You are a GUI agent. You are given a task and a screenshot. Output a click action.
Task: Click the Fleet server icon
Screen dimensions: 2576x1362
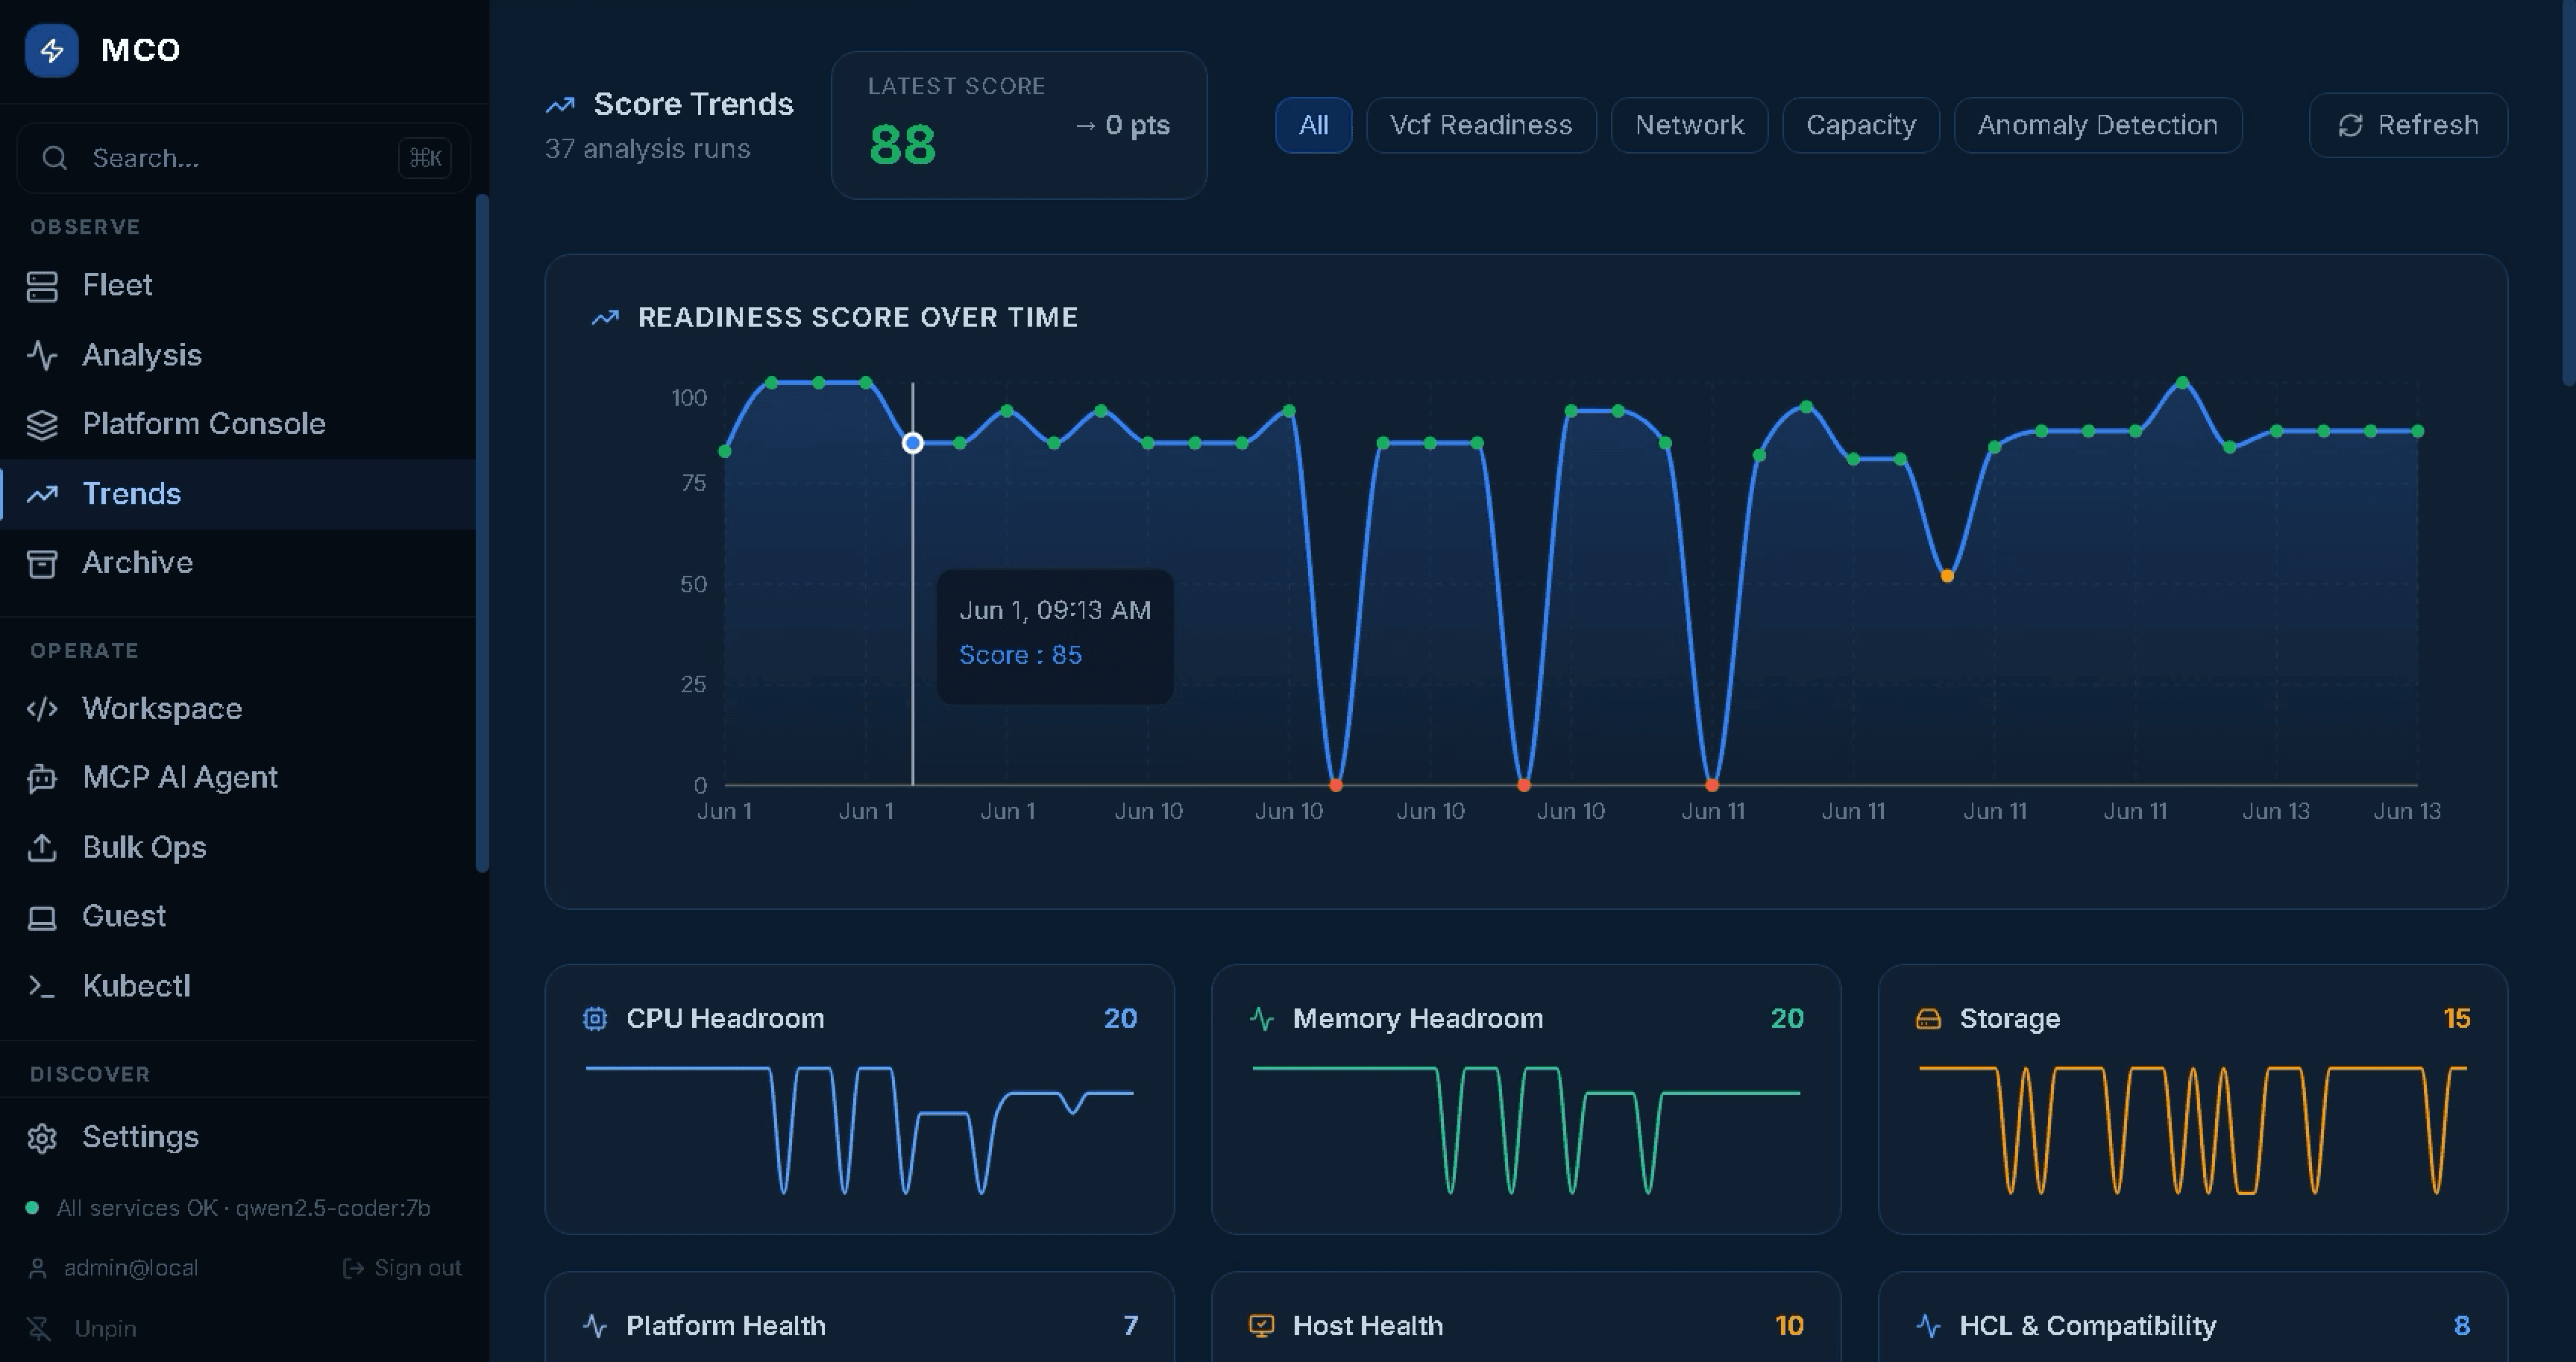[42, 286]
